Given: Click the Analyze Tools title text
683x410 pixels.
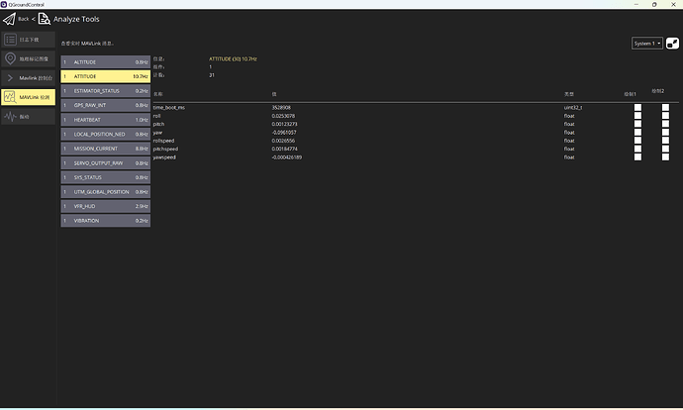Looking at the screenshot, I should 76,19.
